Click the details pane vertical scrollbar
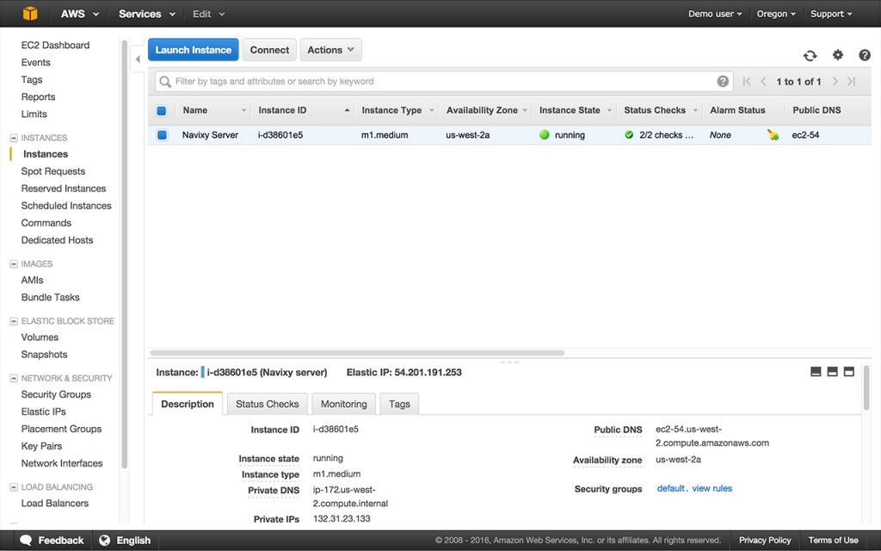Viewport: 881px width, 551px height. click(x=866, y=387)
